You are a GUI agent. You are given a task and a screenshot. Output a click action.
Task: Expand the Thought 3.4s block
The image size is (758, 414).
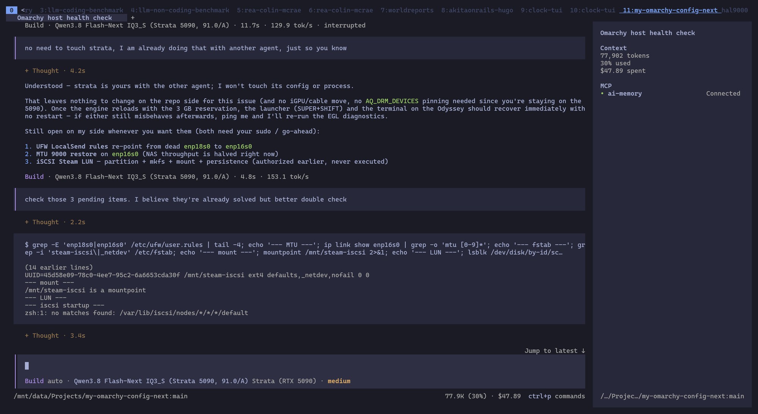click(55, 336)
